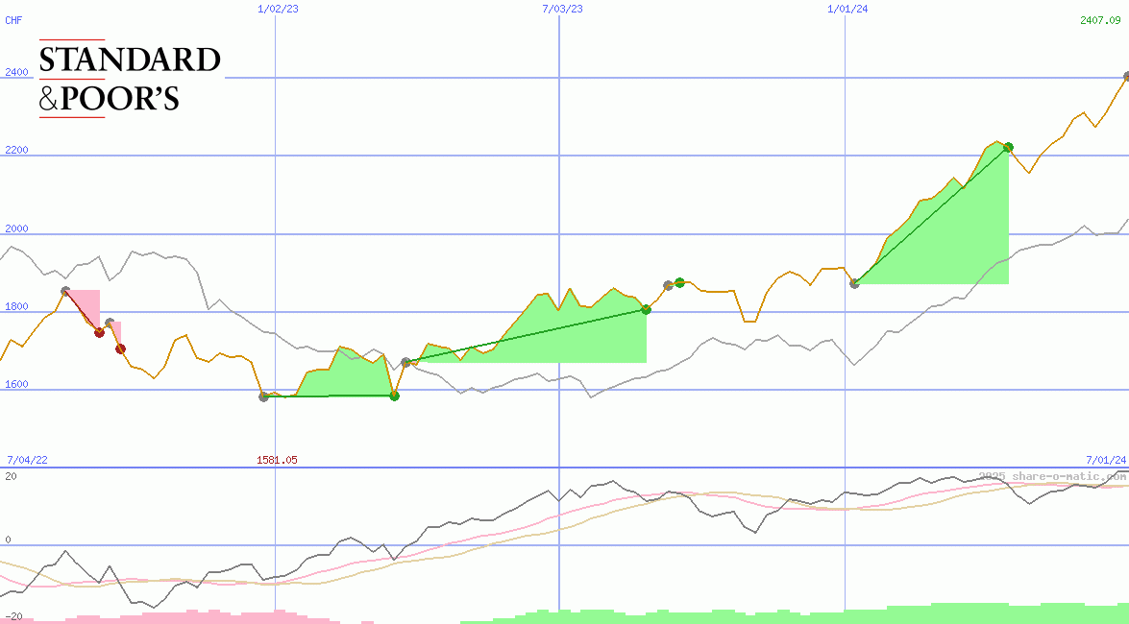Click the red low value 1581.05

click(x=278, y=460)
